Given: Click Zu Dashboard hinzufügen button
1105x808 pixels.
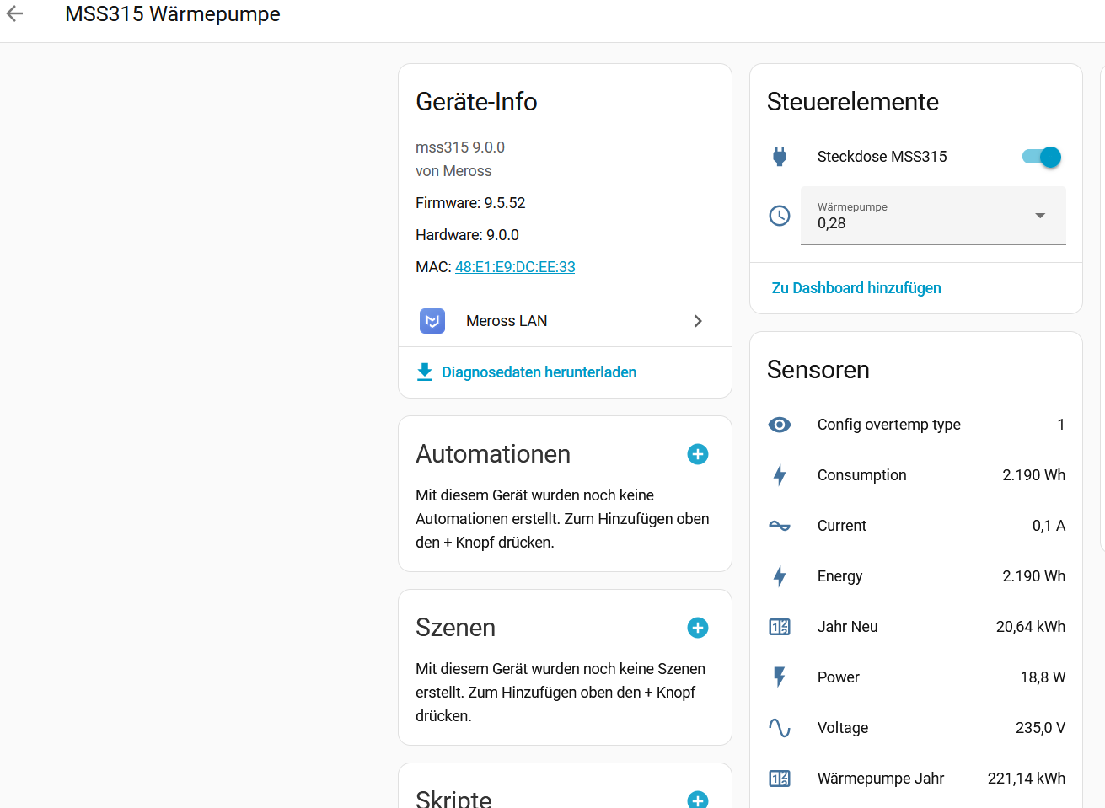Looking at the screenshot, I should point(856,288).
